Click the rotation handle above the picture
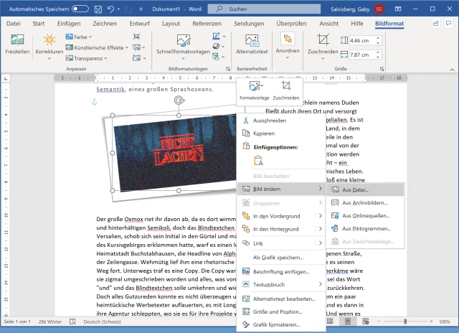 coord(179,100)
